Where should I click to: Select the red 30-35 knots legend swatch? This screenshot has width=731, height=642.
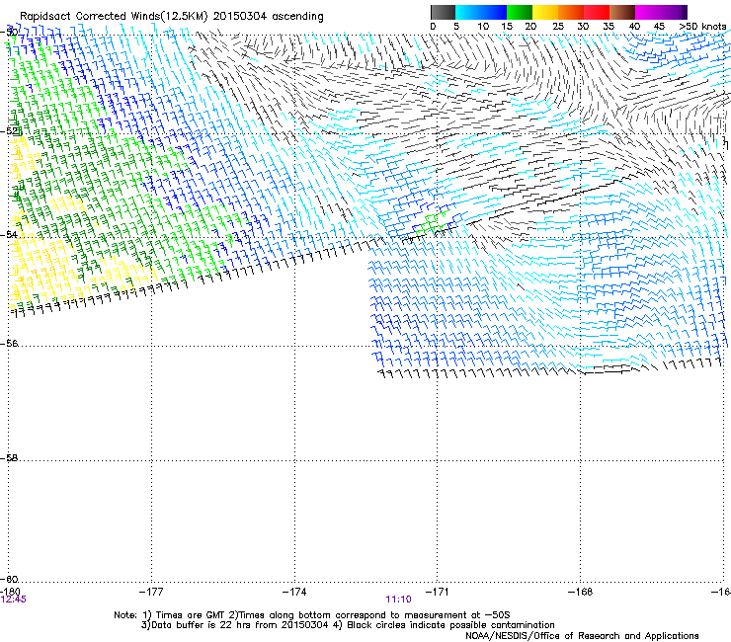[597, 12]
